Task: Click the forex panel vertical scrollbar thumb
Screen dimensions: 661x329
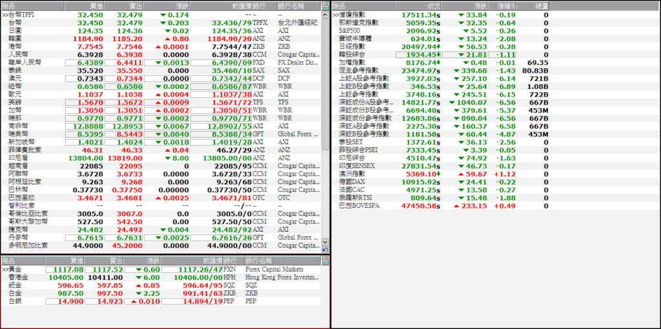Action: [325, 84]
